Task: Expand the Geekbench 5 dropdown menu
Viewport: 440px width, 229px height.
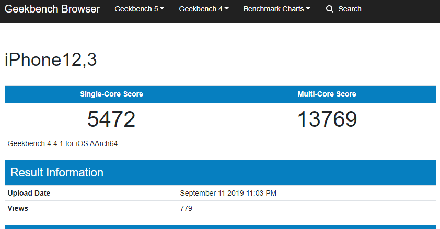Action: click(x=139, y=9)
